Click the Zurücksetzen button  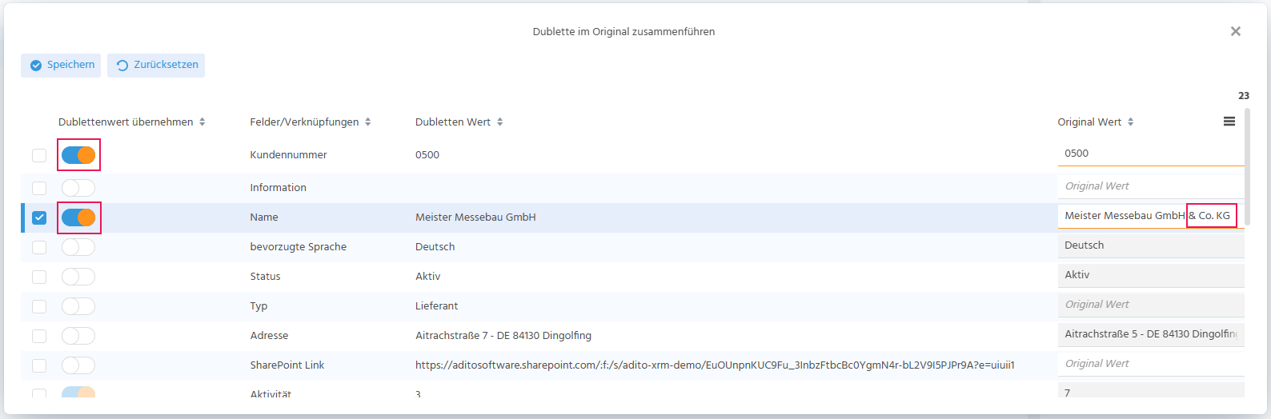pyautogui.click(x=156, y=66)
